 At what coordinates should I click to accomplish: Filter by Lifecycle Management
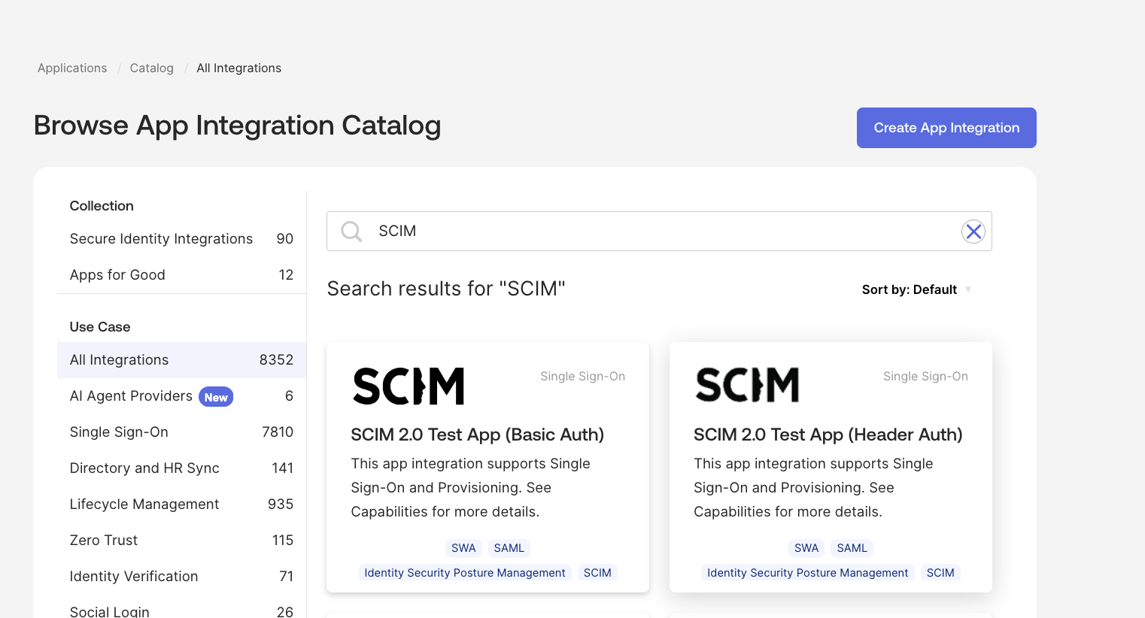181,504
